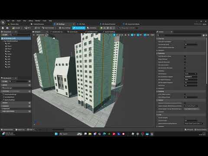Click the green Play button
208x156 pixels.
pos(101,28)
